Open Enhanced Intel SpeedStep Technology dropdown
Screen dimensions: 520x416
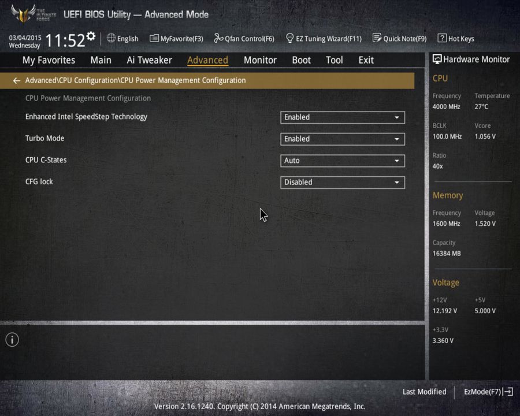coord(343,117)
